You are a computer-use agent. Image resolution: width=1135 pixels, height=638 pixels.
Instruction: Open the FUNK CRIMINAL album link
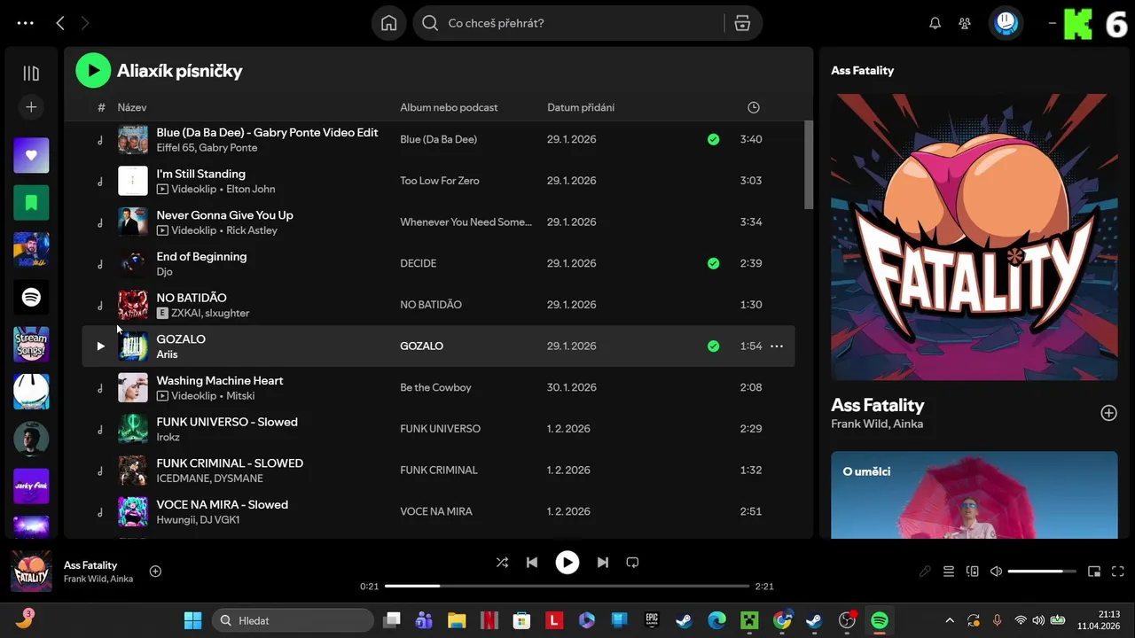(439, 470)
